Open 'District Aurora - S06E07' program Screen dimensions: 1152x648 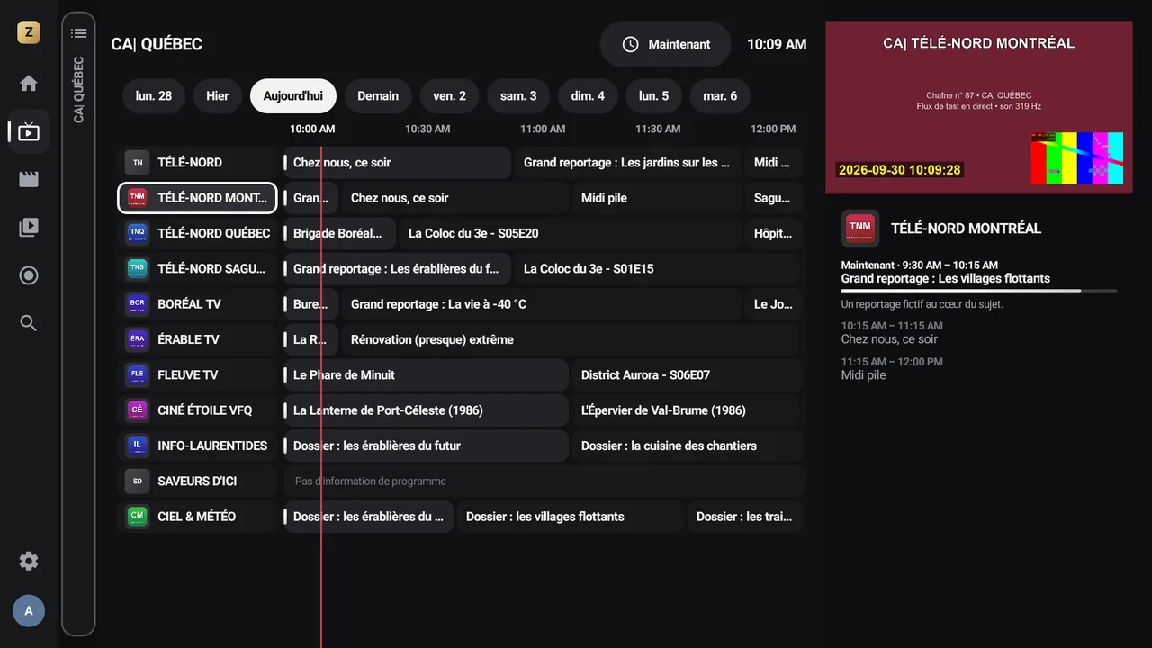[x=686, y=375]
